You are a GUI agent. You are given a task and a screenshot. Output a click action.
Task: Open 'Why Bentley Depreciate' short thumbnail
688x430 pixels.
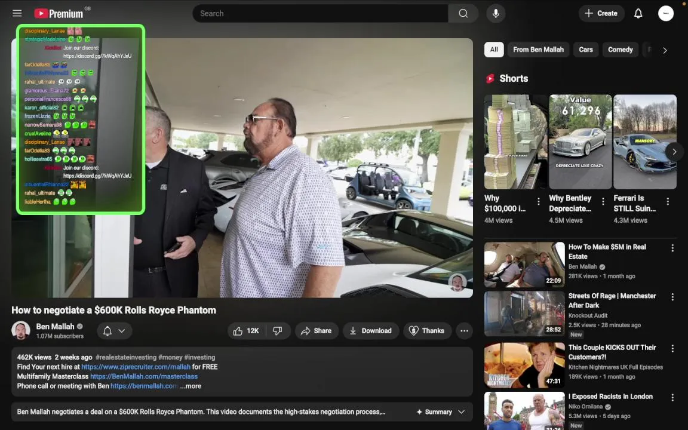(x=580, y=142)
